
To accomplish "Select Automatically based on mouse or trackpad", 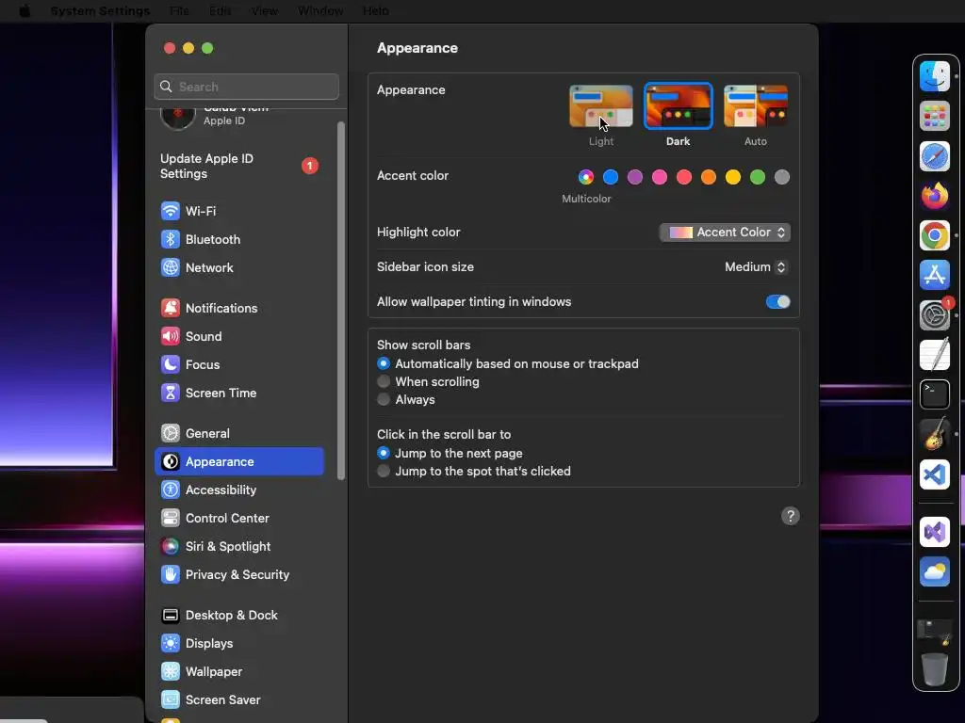I will [x=384, y=364].
